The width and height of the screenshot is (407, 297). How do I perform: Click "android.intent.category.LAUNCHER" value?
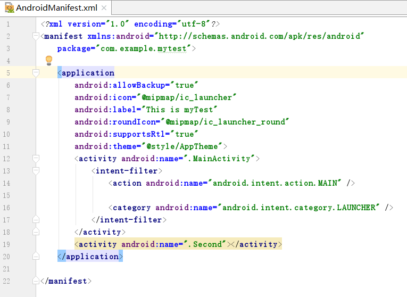click(x=298, y=208)
